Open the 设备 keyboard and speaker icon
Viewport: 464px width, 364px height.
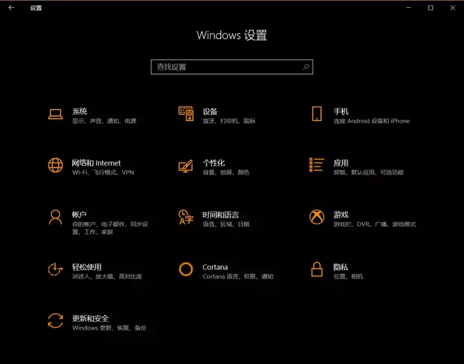tap(186, 114)
